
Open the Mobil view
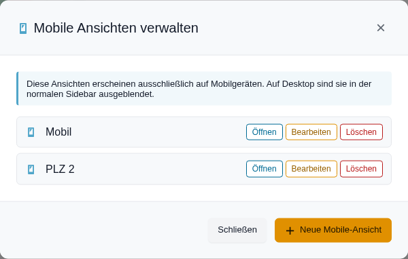coord(265,132)
